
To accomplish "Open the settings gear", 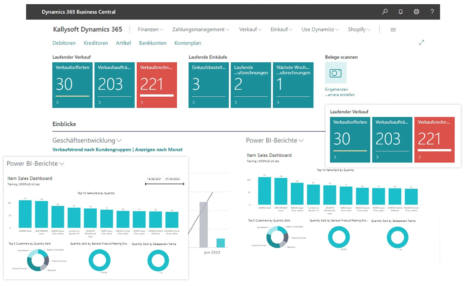I will coord(417,12).
